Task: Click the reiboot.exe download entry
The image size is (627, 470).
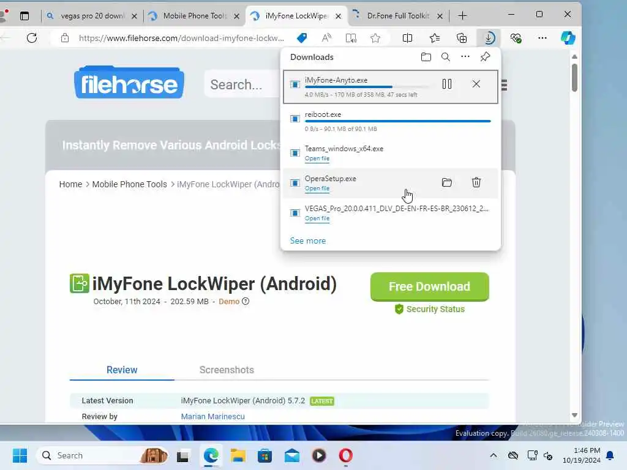Action: [x=391, y=121]
